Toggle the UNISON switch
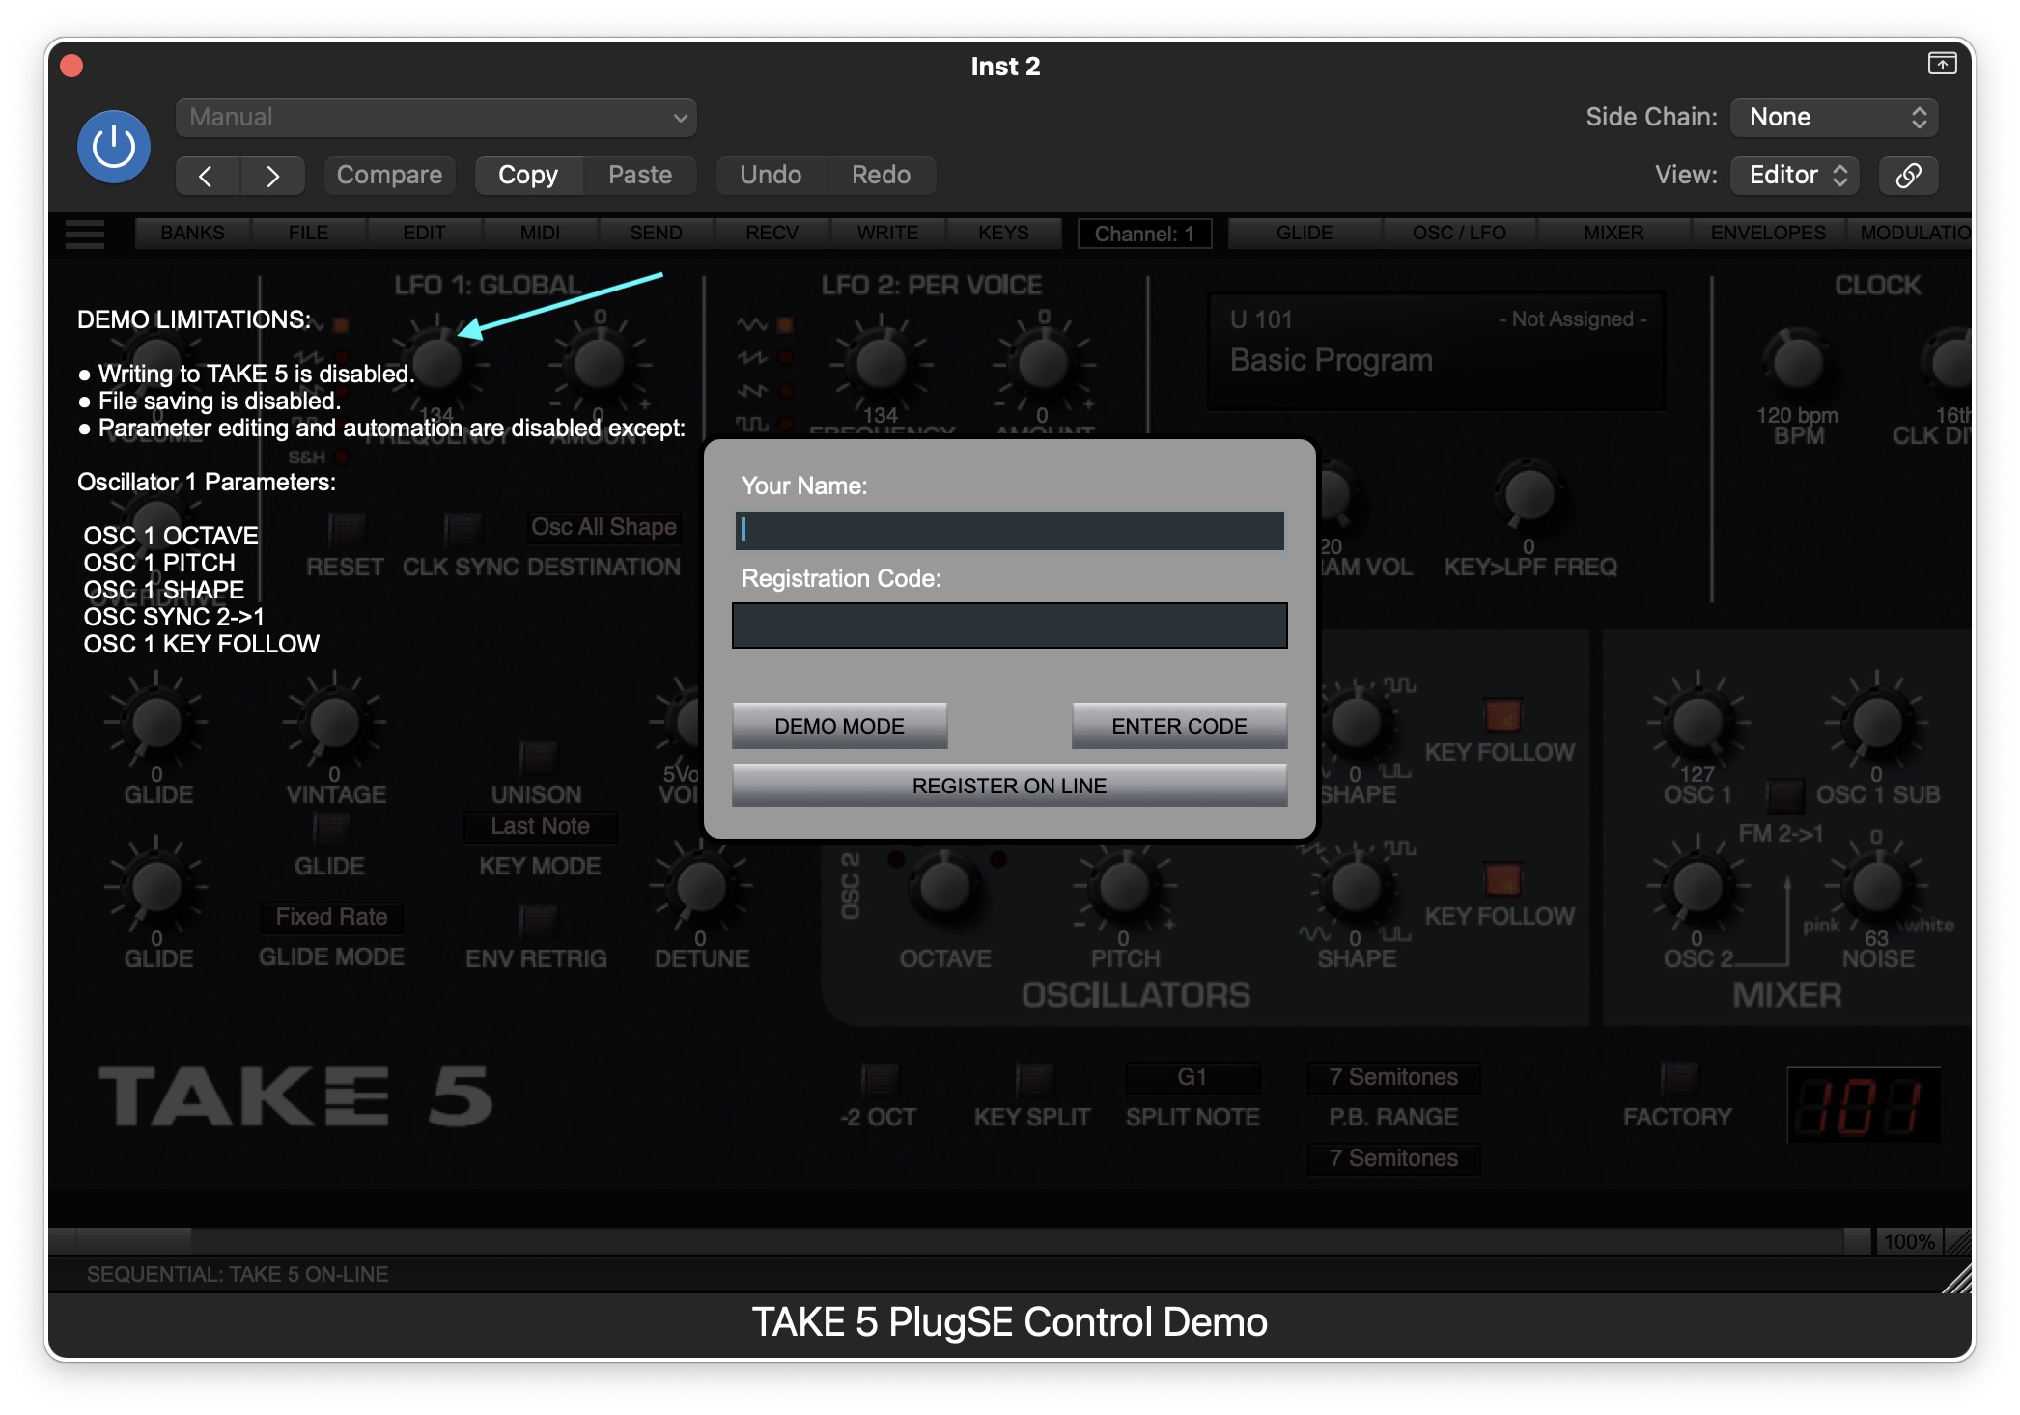Image resolution: width=2020 pixels, height=1415 pixels. click(x=538, y=758)
